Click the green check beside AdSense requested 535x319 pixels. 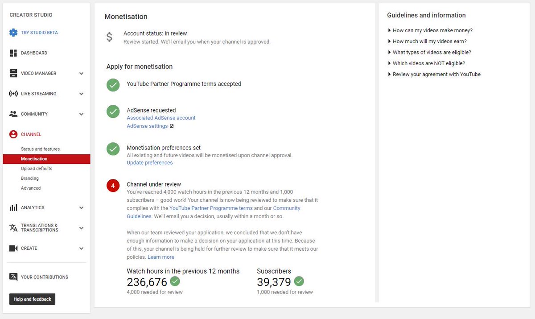click(x=113, y=112)
